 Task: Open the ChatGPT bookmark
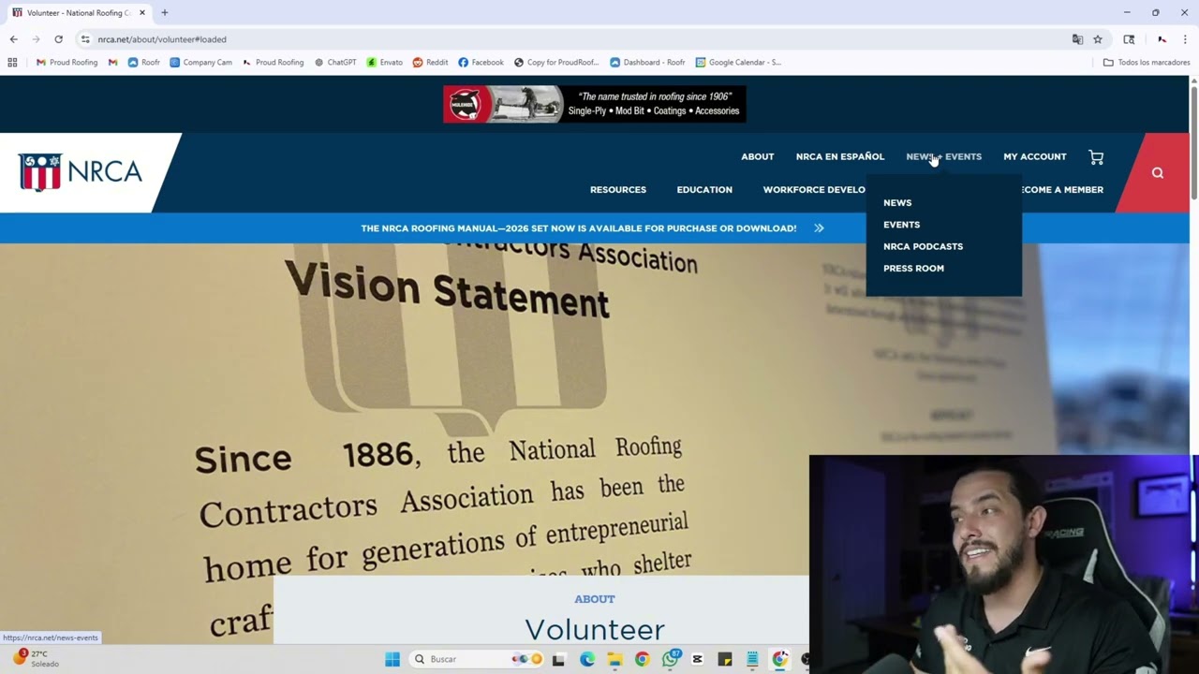click(335, 63)
